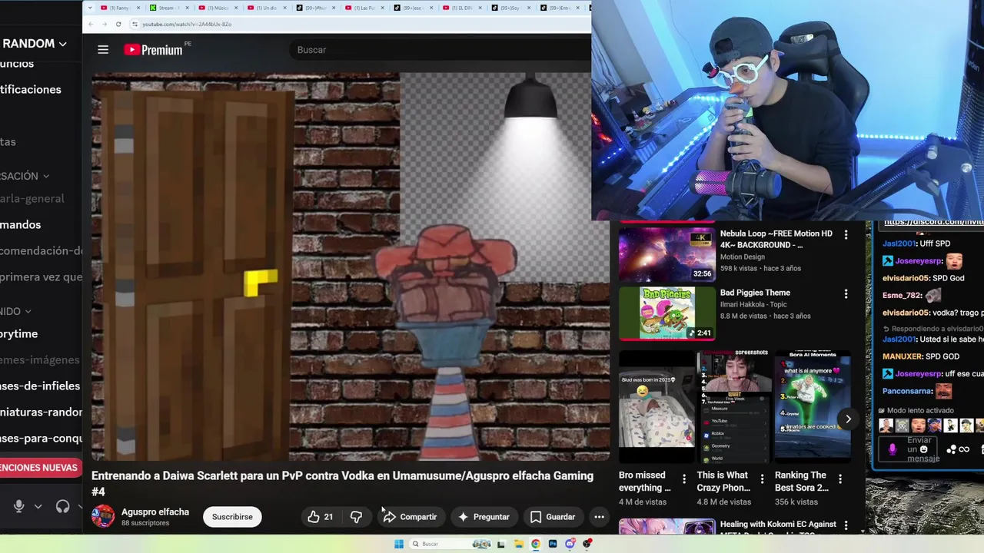The image size is (984, 553).
Task: Collapse the Discord 'SACIÓN' channel category
Action: pos(25,176)
